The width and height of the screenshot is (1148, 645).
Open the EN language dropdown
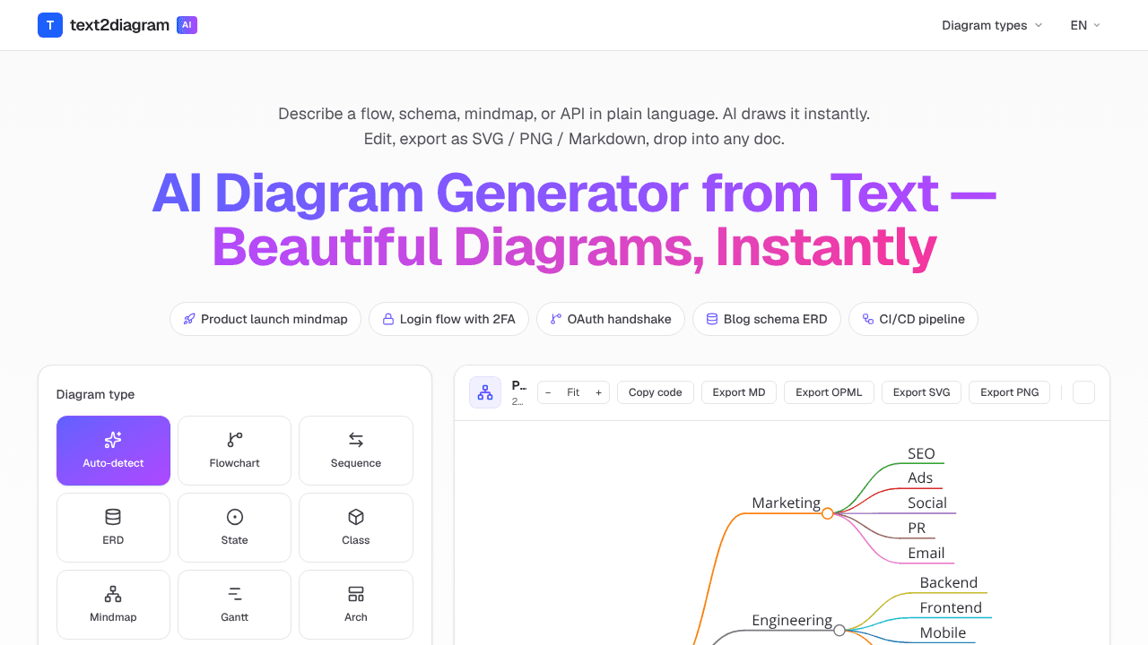click(x=1085, y=25)
